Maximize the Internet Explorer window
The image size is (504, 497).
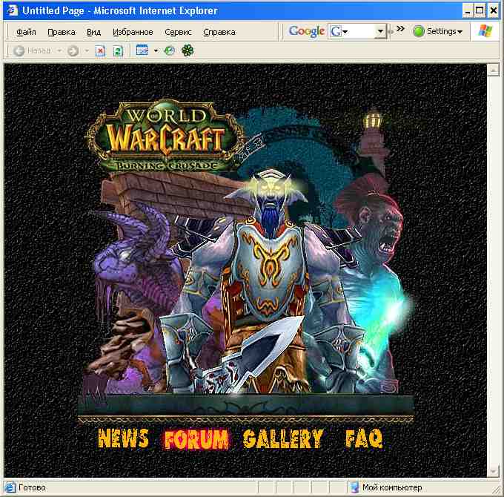click(480, 11)
